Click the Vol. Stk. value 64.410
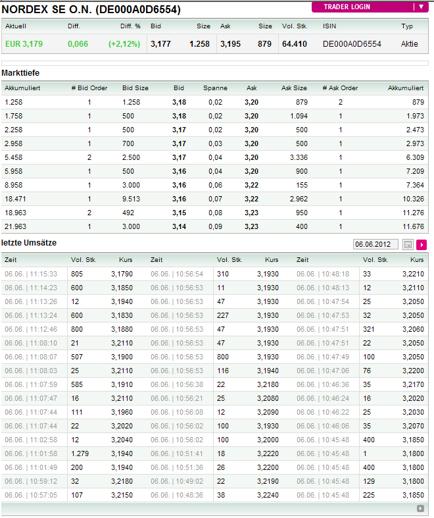This screenshot has height=518, width=434. [x=294, y=44]
